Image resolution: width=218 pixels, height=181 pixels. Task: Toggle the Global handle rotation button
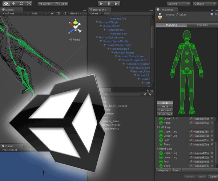(61, 4)
